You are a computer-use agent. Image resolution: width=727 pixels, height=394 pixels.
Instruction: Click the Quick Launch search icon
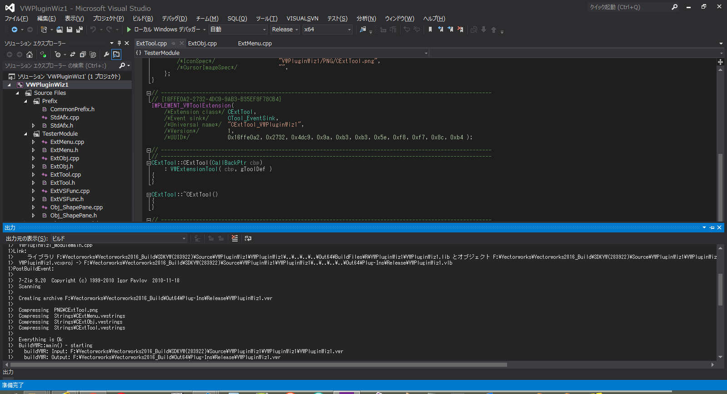(674, 7)
